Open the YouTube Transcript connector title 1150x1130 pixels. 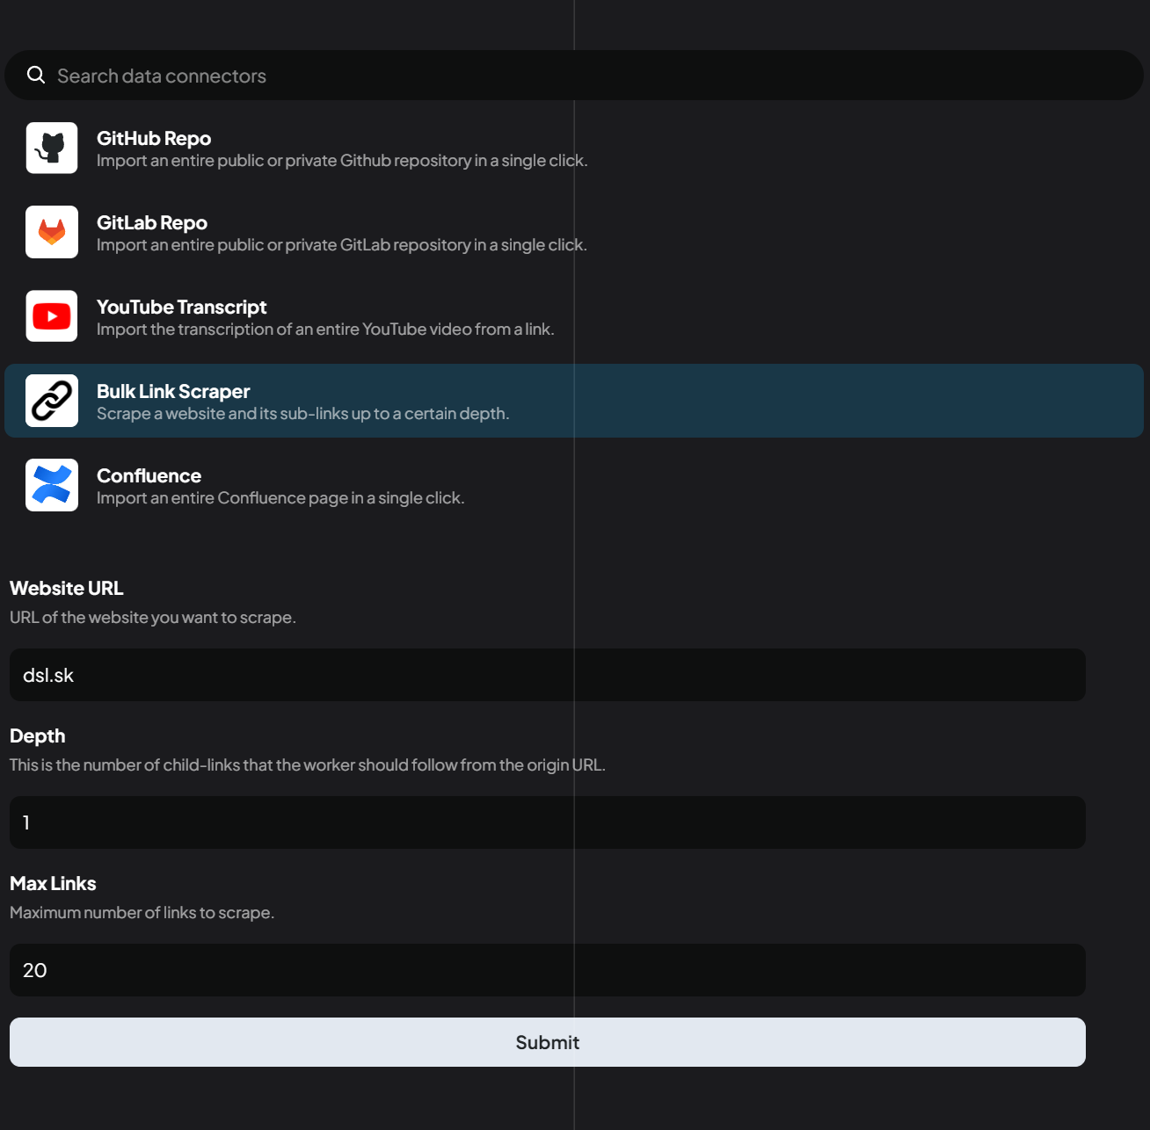181,308
